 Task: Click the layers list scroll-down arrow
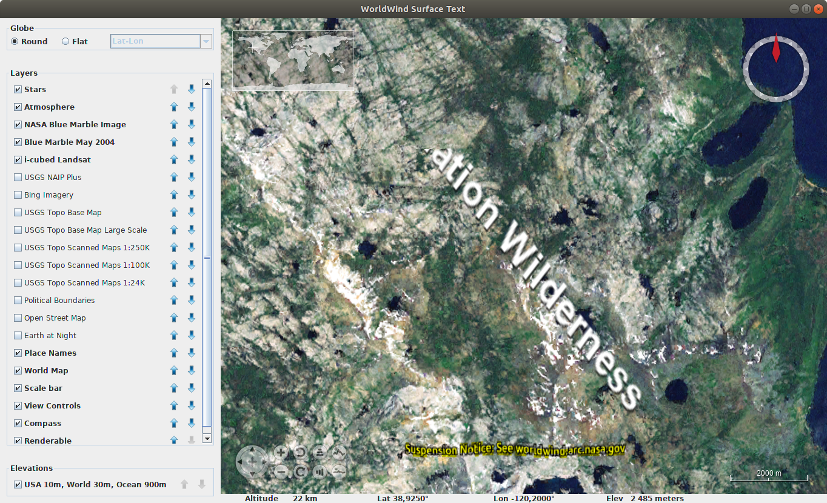pyautogui.click(x=207, y=438)
